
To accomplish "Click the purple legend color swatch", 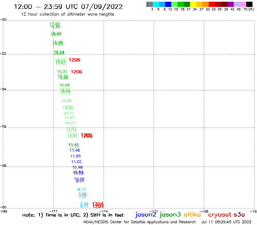I will point(231,4).
